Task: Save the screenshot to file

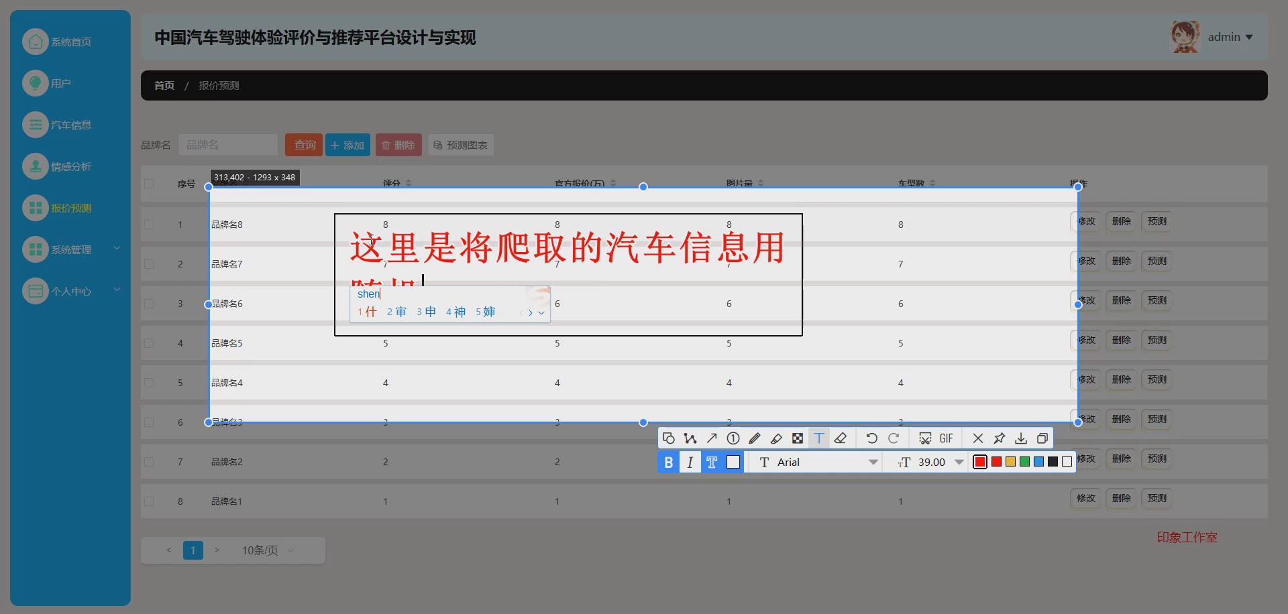Action: [1020, 438]
